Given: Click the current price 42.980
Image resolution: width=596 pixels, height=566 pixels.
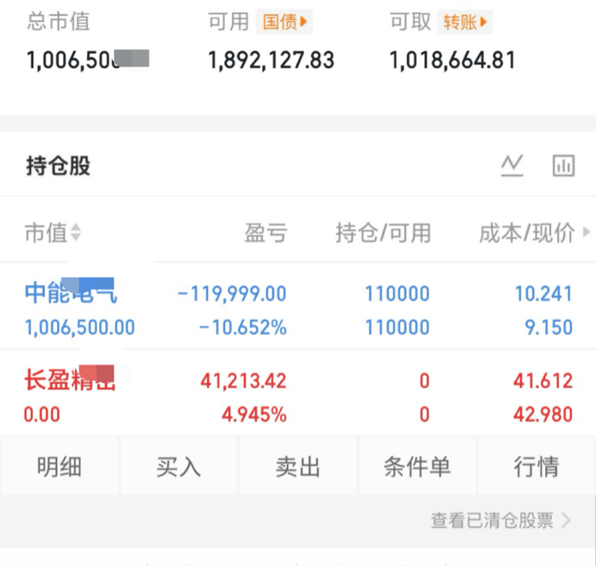Looking at the screenshot, I should (x=543, y=414).
